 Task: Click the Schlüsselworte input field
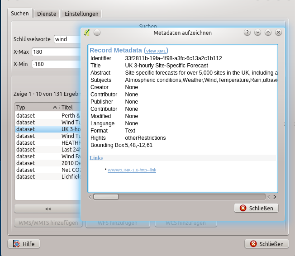pos(67,39)
